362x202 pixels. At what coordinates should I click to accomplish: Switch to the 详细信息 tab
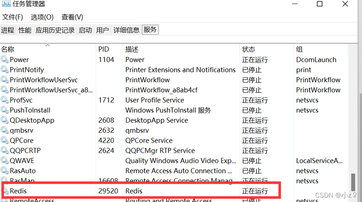tap(126, 30)
